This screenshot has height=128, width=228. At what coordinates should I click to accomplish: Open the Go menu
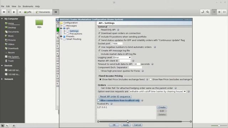point(19,6)
